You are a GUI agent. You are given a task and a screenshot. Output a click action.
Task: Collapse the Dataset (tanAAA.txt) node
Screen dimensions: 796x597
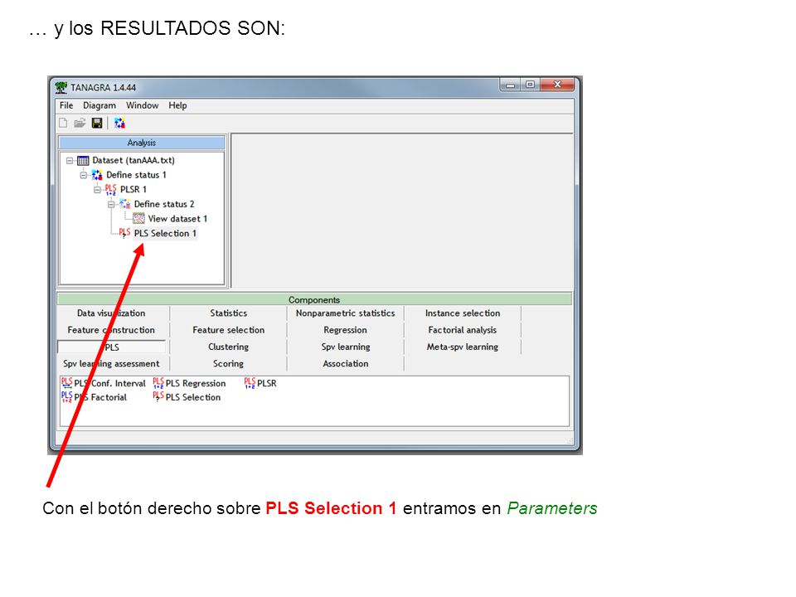pyautogui.click(x=70, y=161)
